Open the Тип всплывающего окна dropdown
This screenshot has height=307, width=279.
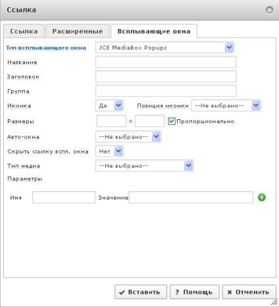[165, 47]
